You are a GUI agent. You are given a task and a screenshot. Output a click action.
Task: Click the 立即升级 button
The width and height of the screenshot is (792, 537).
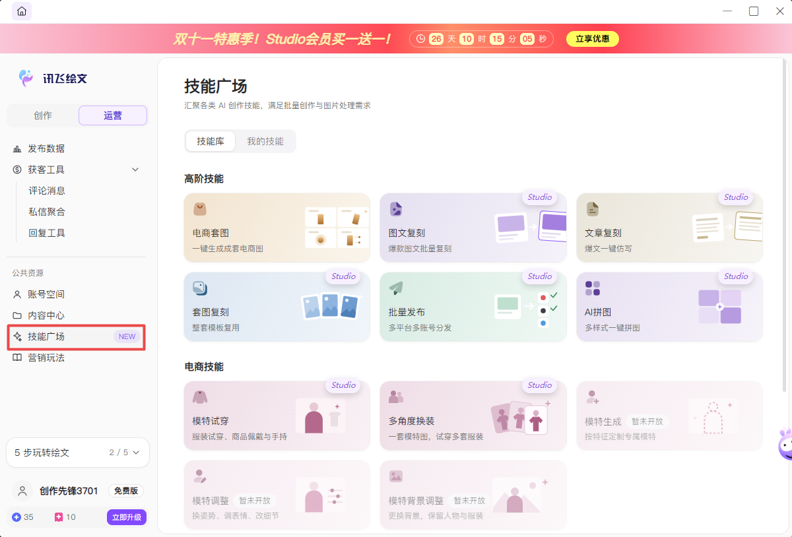[126, 517]
